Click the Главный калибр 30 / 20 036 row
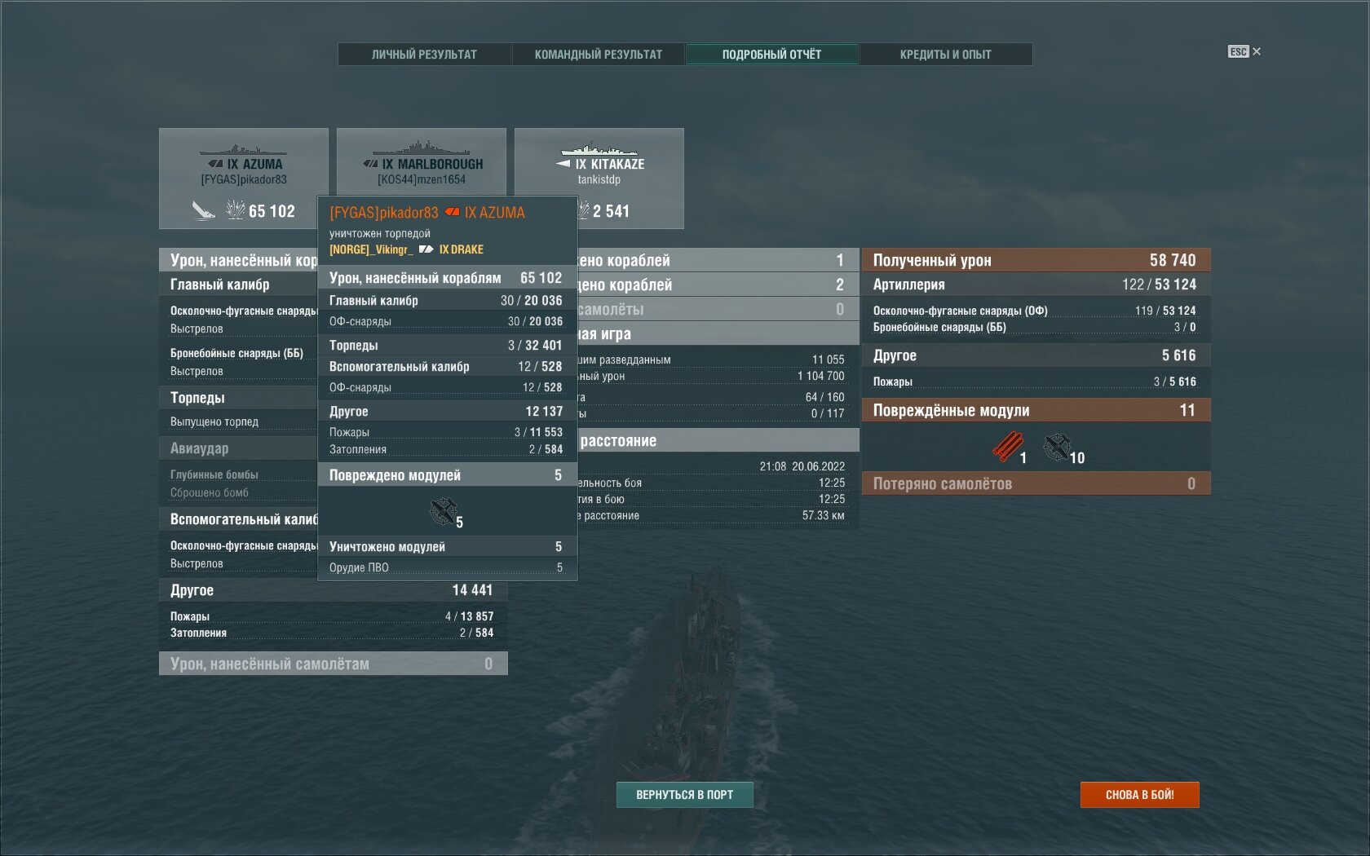The height and width of the screenshot is (856, 1370). pyautogui.click(x=447, y=300)
